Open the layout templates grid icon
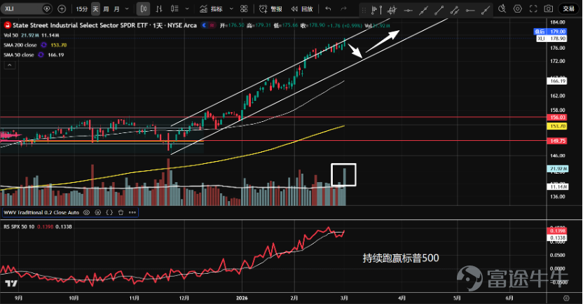Screen dimensions: 583x304 click(x=244, y=9)
